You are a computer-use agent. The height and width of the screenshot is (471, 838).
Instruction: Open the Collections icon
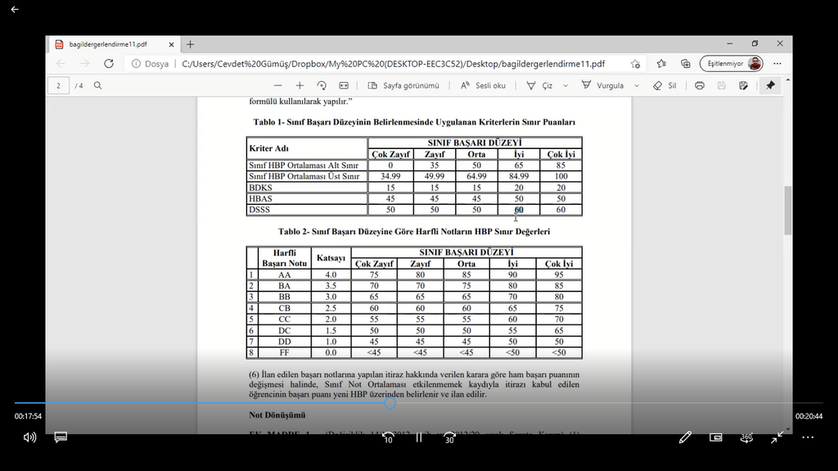click(x=686, y=64)
